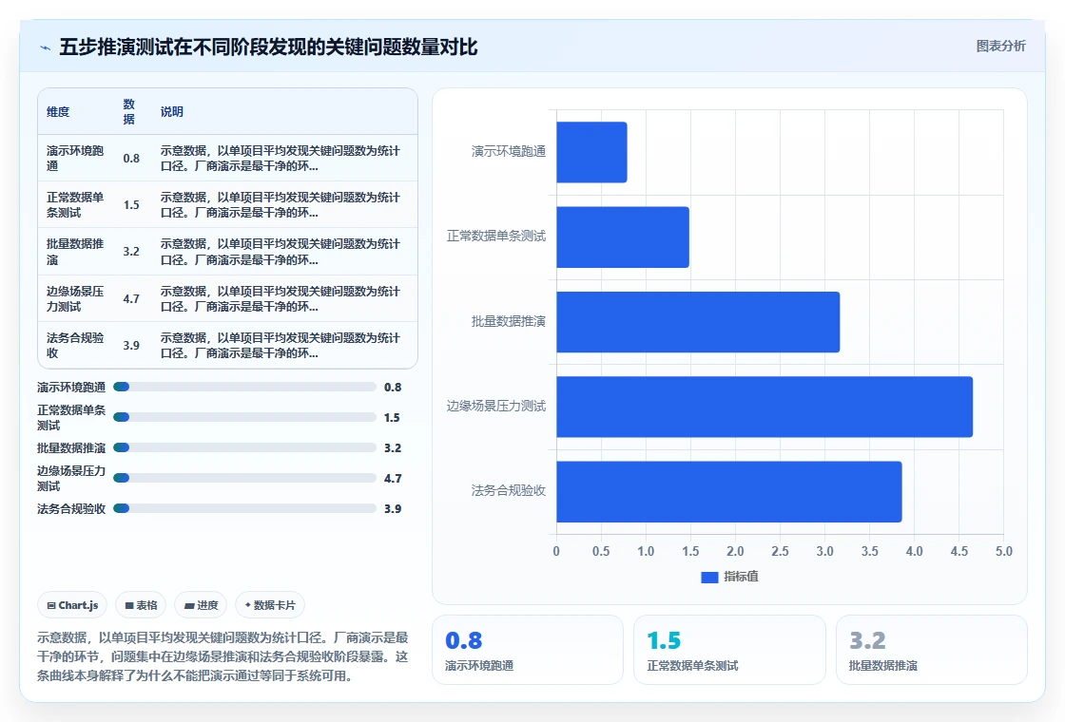
Task: Click the 批量数据推演 chart bar
Action: tap(698, 322)
